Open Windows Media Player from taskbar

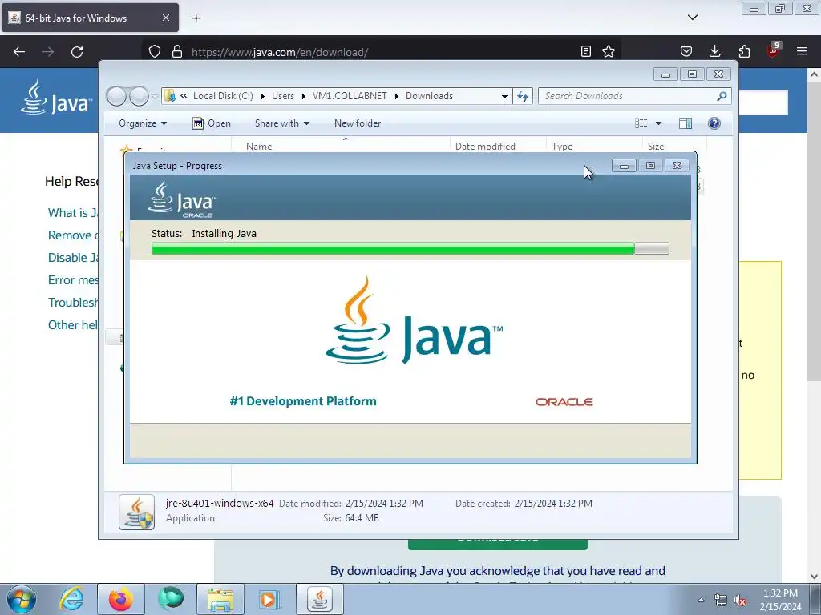pos(269,599)
